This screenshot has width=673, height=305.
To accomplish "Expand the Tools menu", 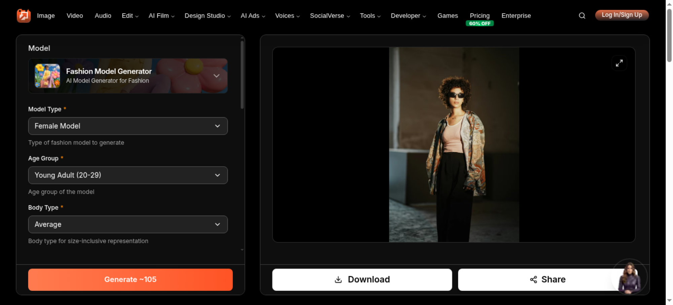I will [x=370, y=16].
